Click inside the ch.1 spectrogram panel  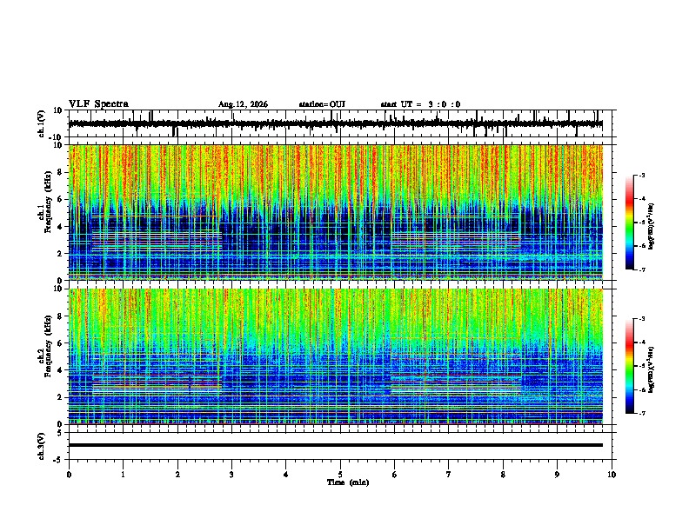pyautogui.click(x=335, y=212)
